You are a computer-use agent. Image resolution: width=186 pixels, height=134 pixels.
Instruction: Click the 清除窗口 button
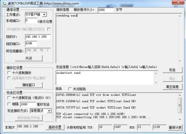click(x=29, y=85)
